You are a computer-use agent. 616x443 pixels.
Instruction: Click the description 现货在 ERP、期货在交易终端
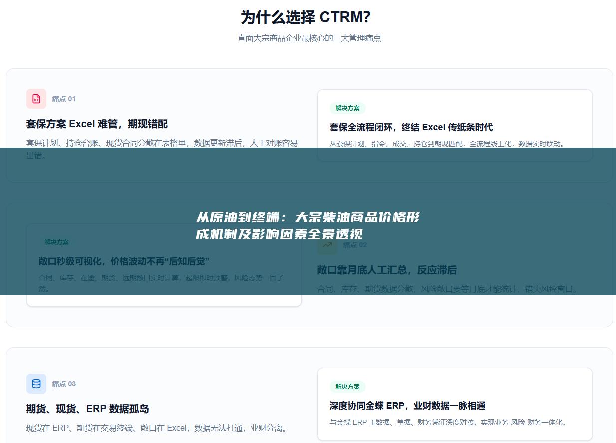(157, 428)
